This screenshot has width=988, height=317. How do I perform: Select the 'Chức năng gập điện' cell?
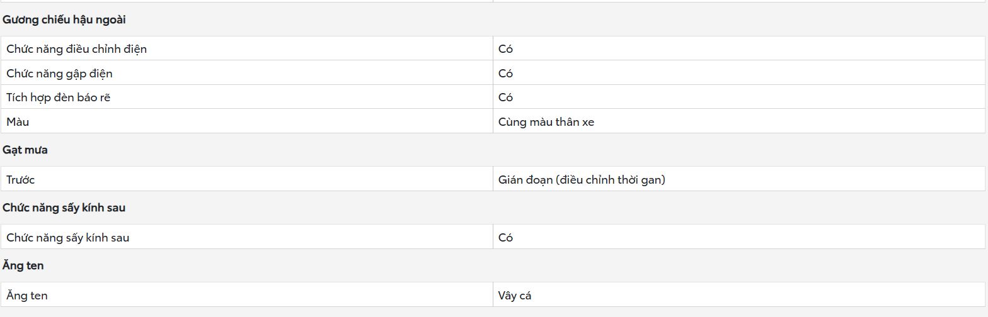pyautogui.click(x=247, y=73)
